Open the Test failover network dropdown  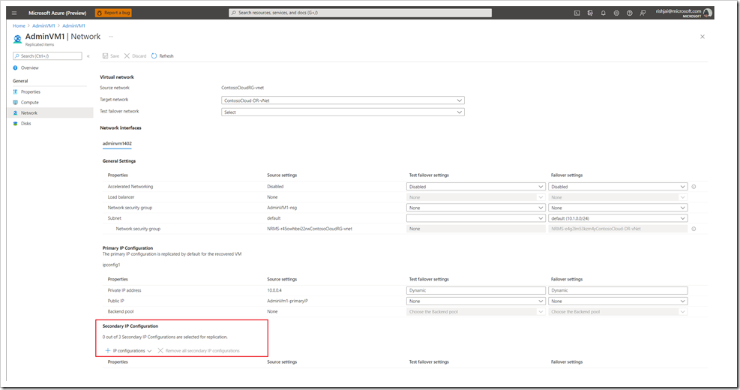pyautogui.click(x=343, y=112)
